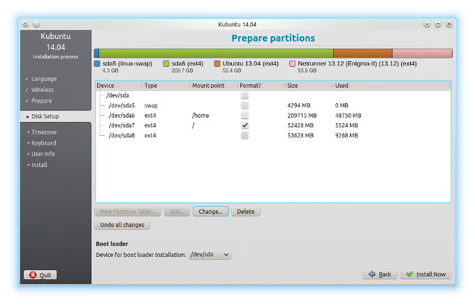Sort by Format? column header
This screenshot has width=475, height=305.
(x=261, y=86)
